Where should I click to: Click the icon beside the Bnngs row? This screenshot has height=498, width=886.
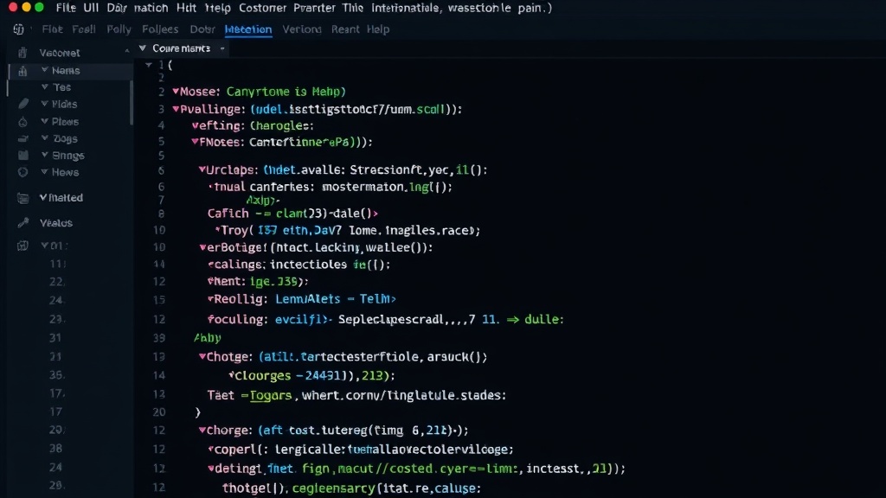(x=22, y=156)
